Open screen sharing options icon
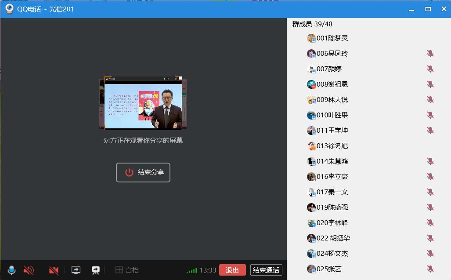 [x=76, y=270]
